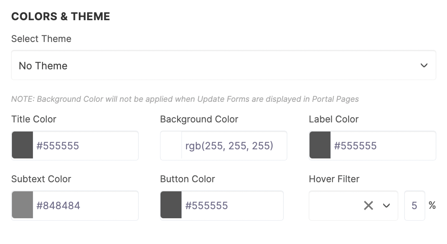447x244 pixels.
Task: Clear the Hover Filter selection with the X icon
Action: coord(369,206)
